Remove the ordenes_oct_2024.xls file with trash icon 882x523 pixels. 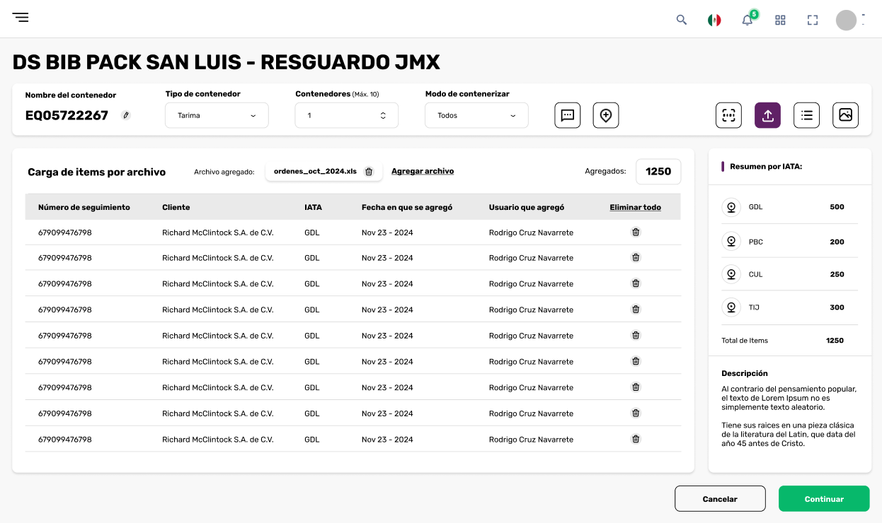[x=369, y=172]
